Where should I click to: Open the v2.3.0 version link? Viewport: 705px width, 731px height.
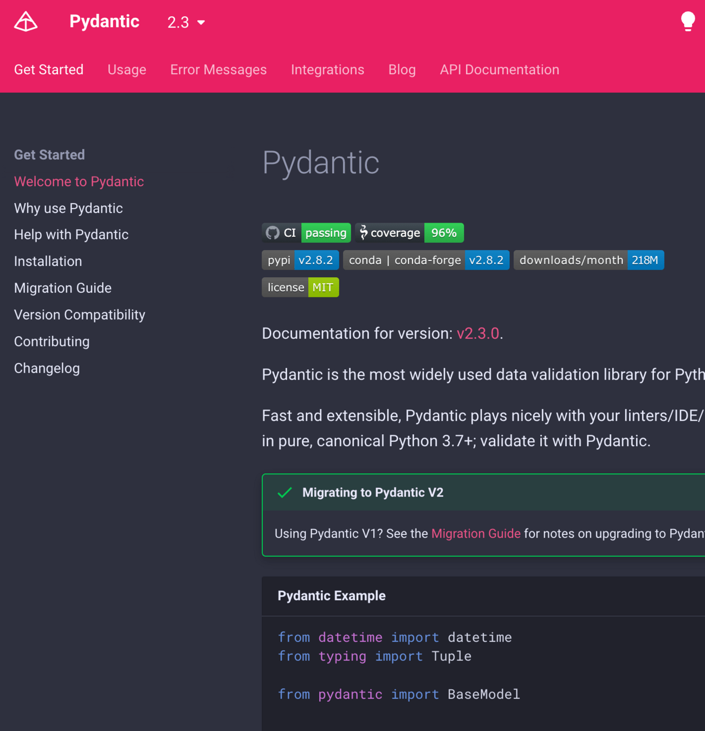point(477,334)
